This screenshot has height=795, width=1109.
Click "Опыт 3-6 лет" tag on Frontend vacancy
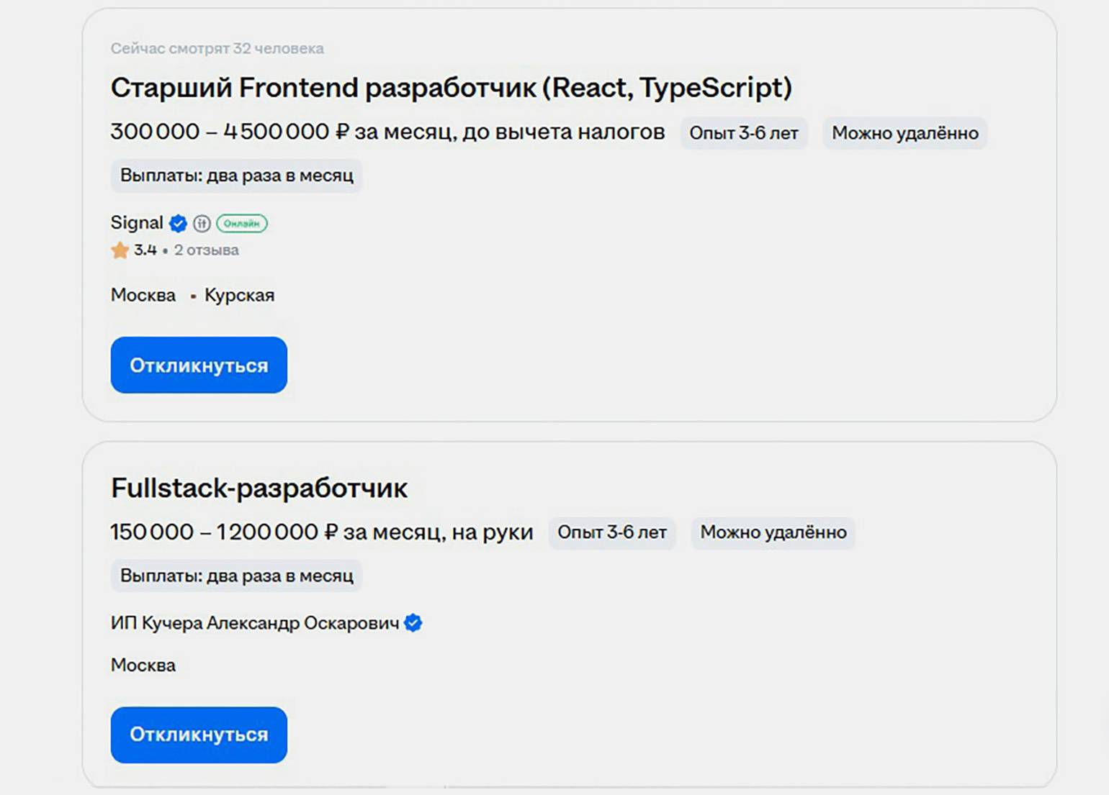[743, 133]
